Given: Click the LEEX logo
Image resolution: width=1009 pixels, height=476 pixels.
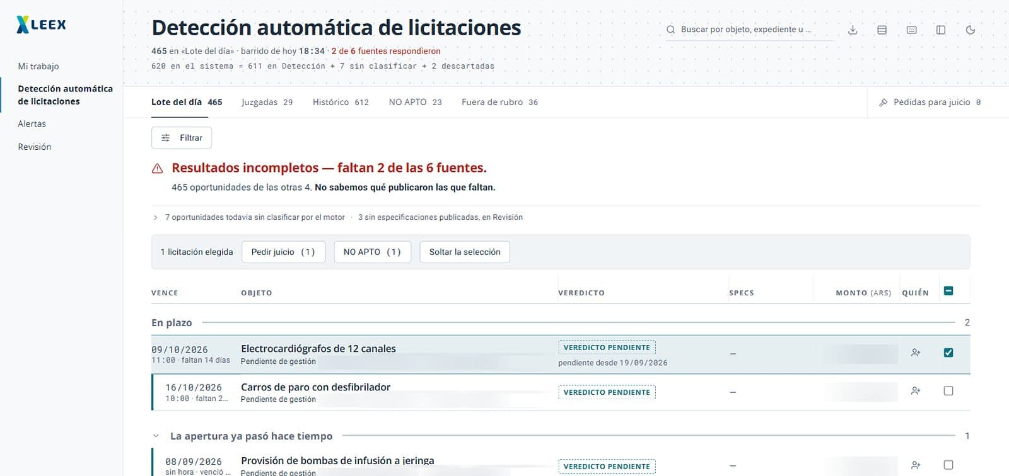Looking at the screenshot, I should point(41,25).
